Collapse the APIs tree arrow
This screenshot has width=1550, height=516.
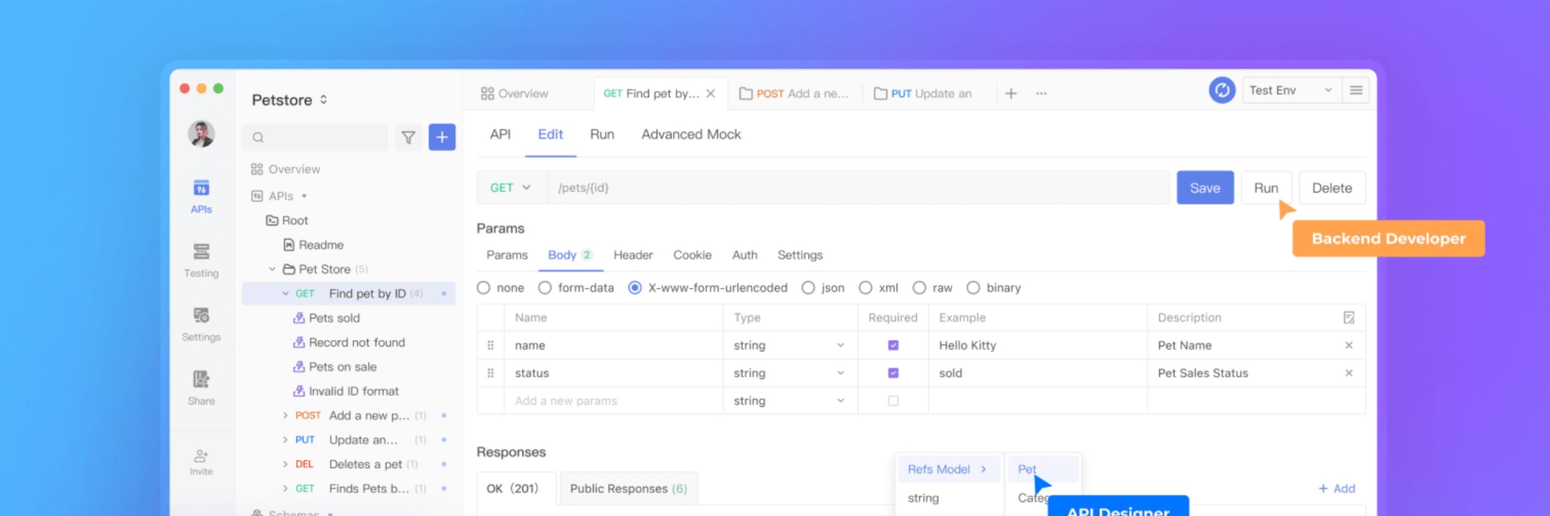pos(304,197)
